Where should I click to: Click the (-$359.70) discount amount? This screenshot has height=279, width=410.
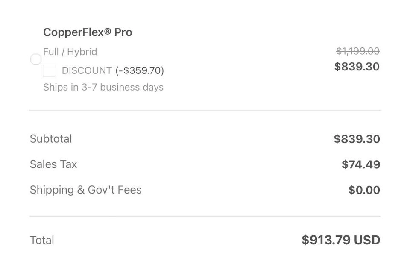[140, 70]
